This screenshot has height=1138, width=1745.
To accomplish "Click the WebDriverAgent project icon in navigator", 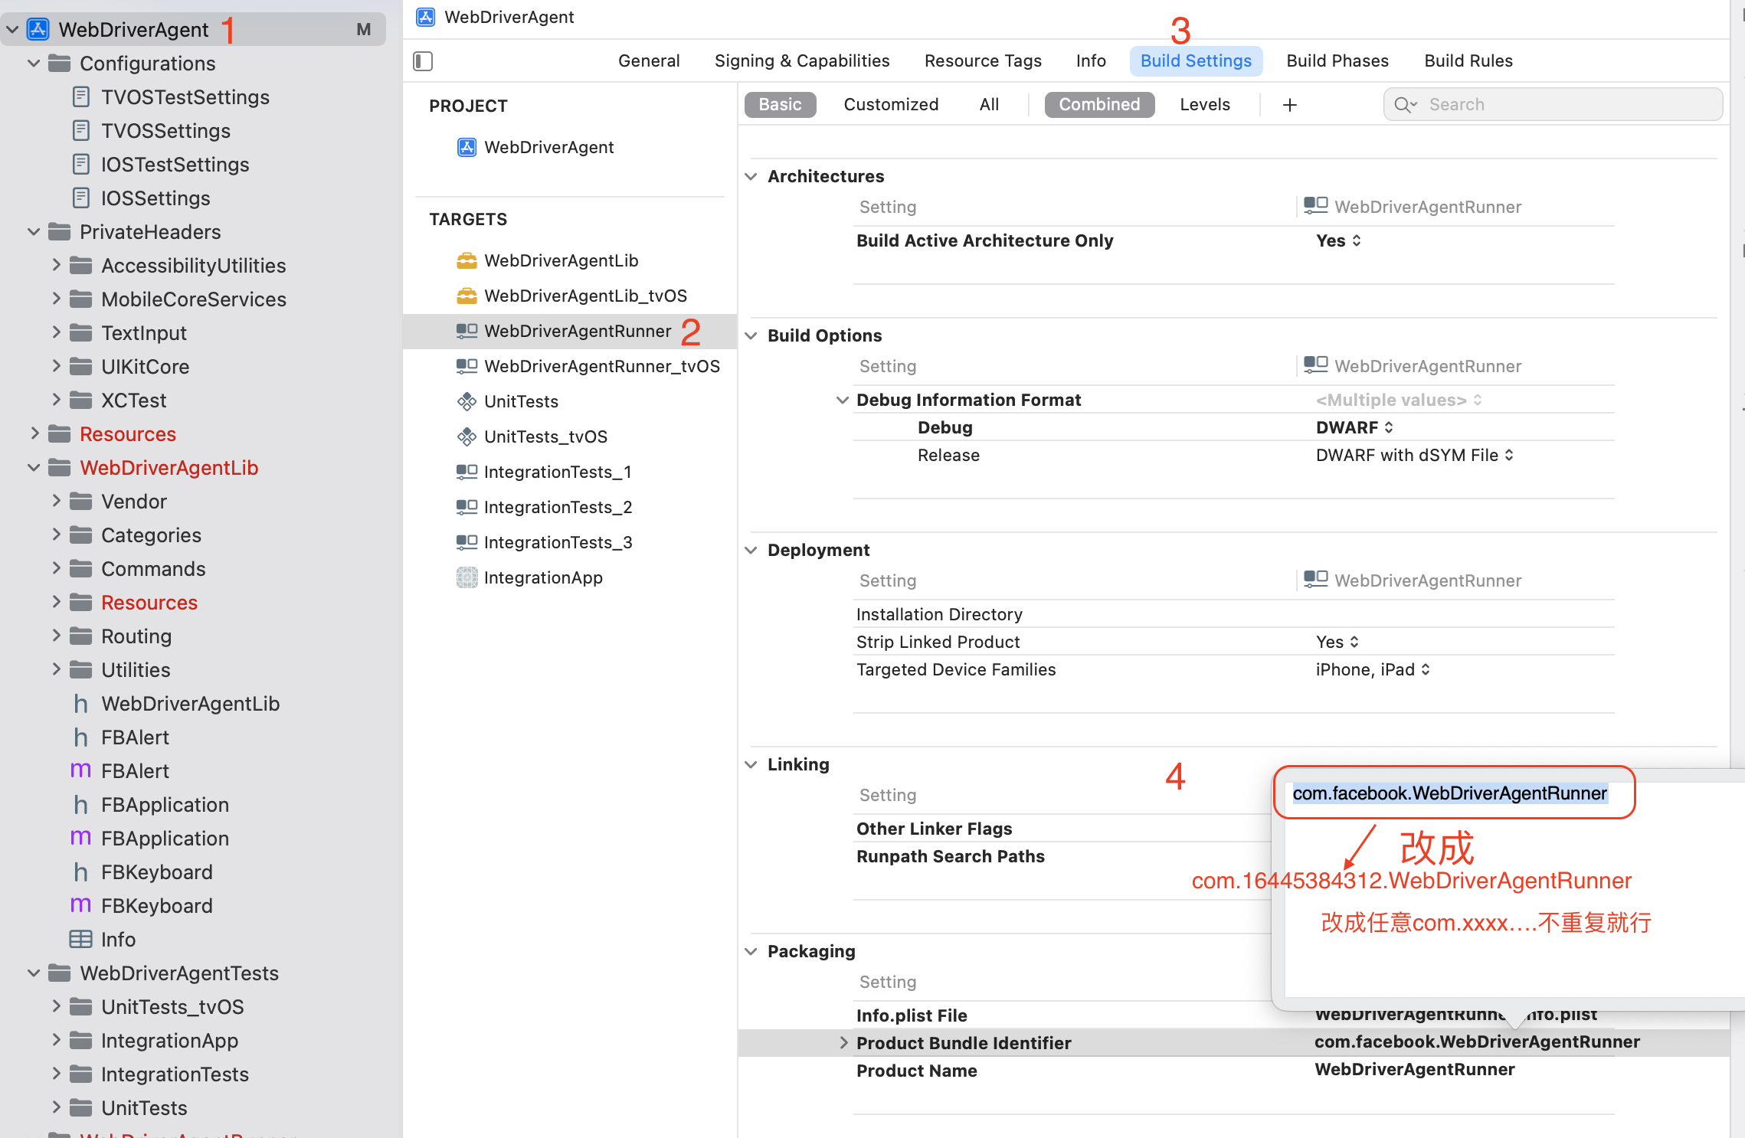I will 38,29.
